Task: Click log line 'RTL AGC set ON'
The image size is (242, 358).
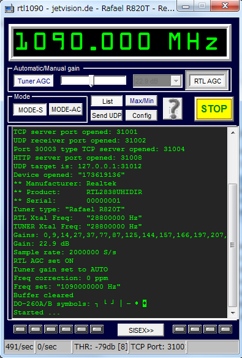Action: pyautogui.click(x=43, y=261)
